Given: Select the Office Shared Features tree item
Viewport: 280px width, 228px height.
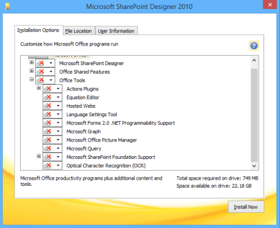Looking at the screenshot, I should tap(84, 72).
